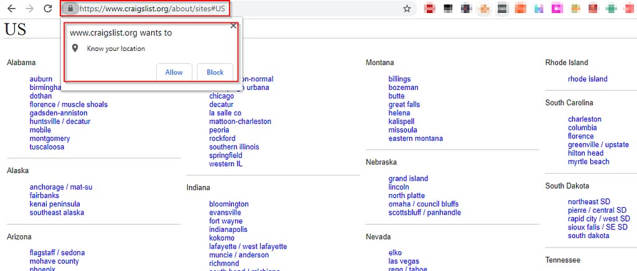Open myrtle beach link
This screenshot has height=271, width=637.
tap(588, 162)
